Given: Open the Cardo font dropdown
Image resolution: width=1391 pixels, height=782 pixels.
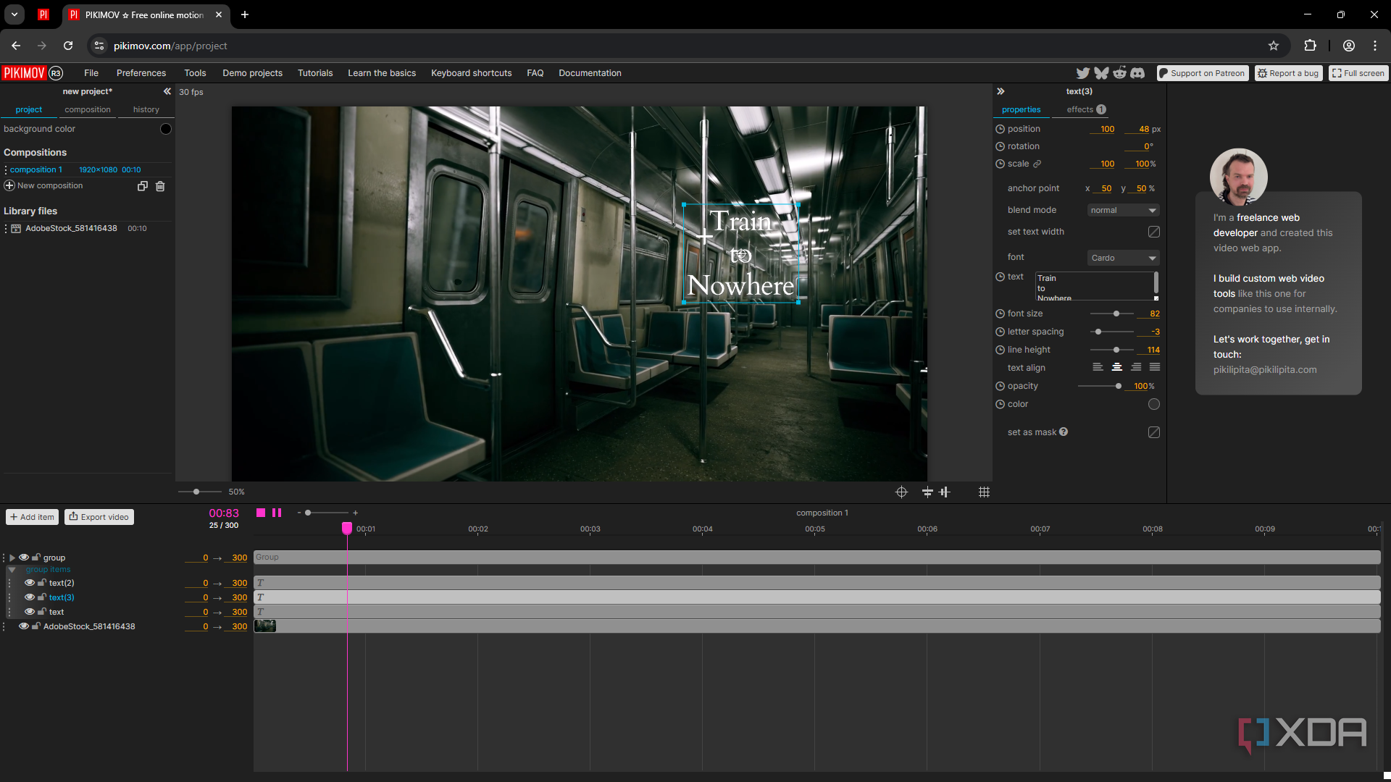Looking at the screenshot, I should pos(1123,258).
